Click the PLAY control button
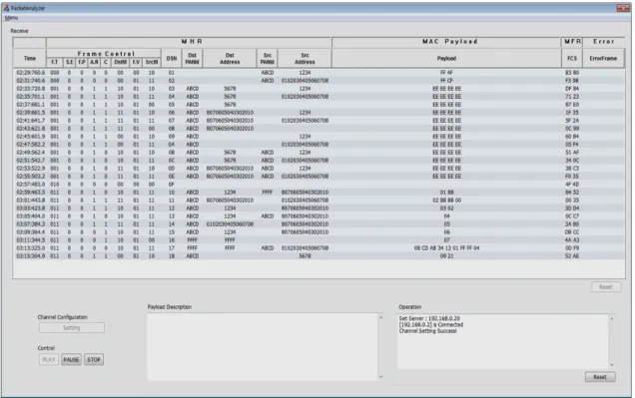This screenshot has height=398, width=635. [x=49, y=359]
